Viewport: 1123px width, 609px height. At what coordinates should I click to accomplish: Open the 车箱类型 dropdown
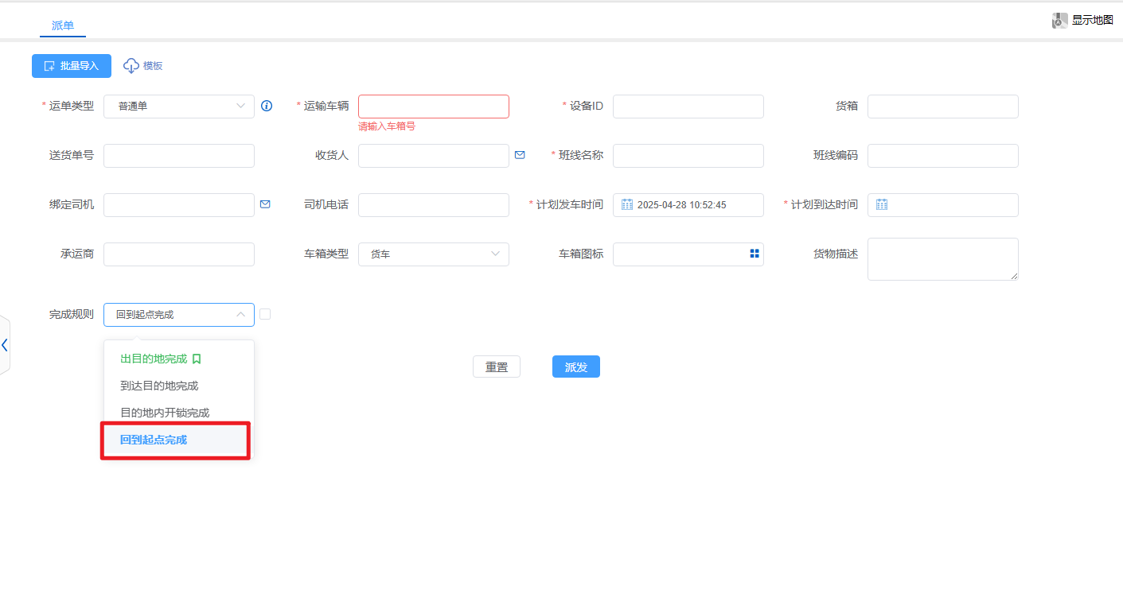[434, 254]
